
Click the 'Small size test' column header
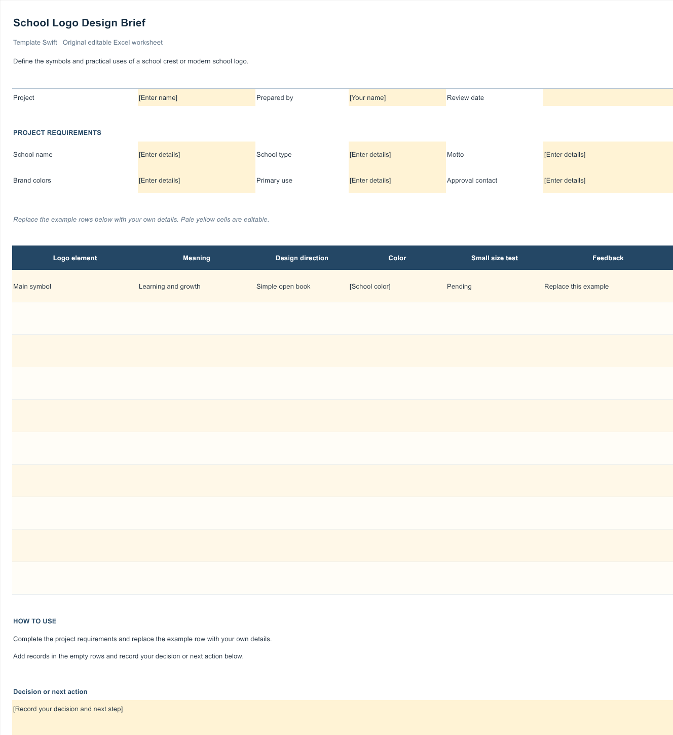point(495,258)
